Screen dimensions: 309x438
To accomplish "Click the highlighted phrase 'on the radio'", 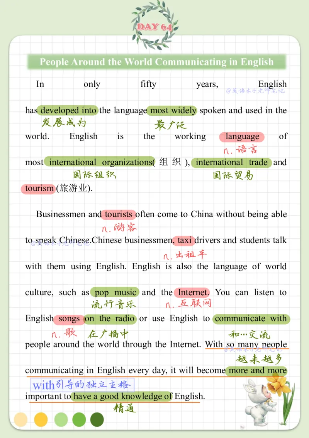I will click(x=110, y=319).
